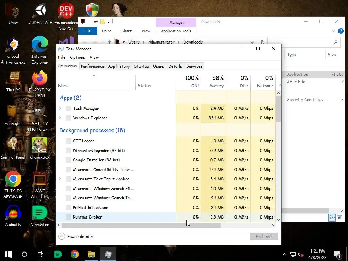This screenshot has width=348, height=261.
Task: Switch to the Details tab
Action: pyautogui.click(x=175, y=66)
